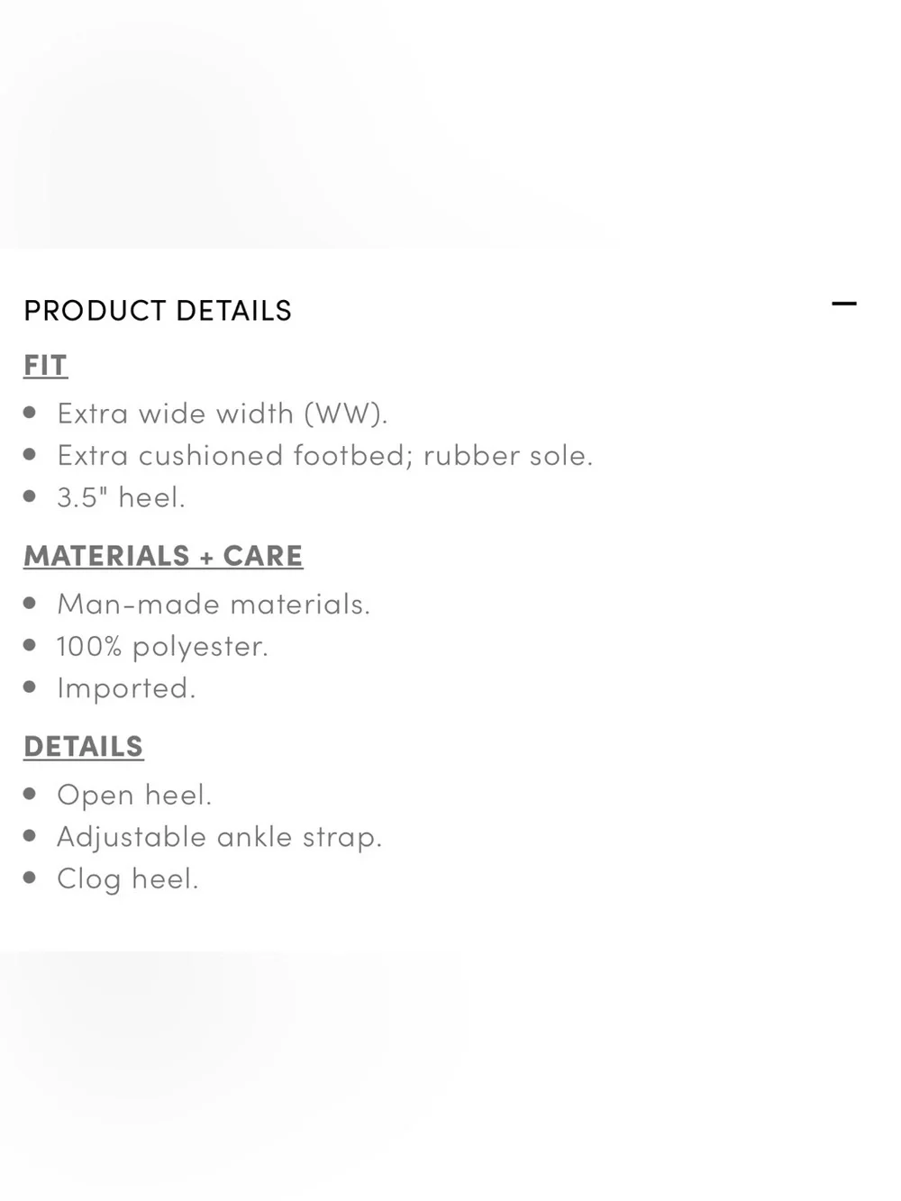Click the bullet dot beside 'Open heel'
Screen dimensions: 901x1201
[x=30, y=794]
